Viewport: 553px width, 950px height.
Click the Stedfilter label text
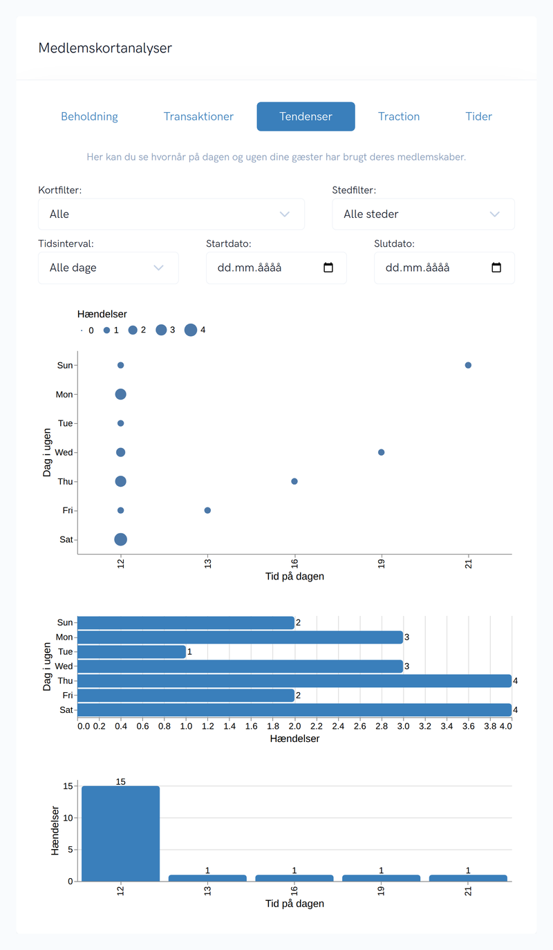tap(355, 189)
